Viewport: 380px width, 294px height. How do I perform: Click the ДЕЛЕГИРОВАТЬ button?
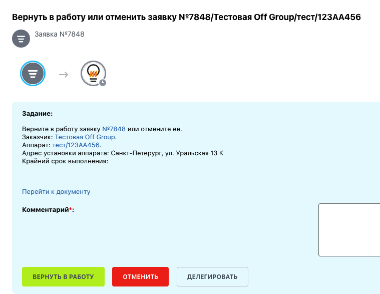click(212, 277)
